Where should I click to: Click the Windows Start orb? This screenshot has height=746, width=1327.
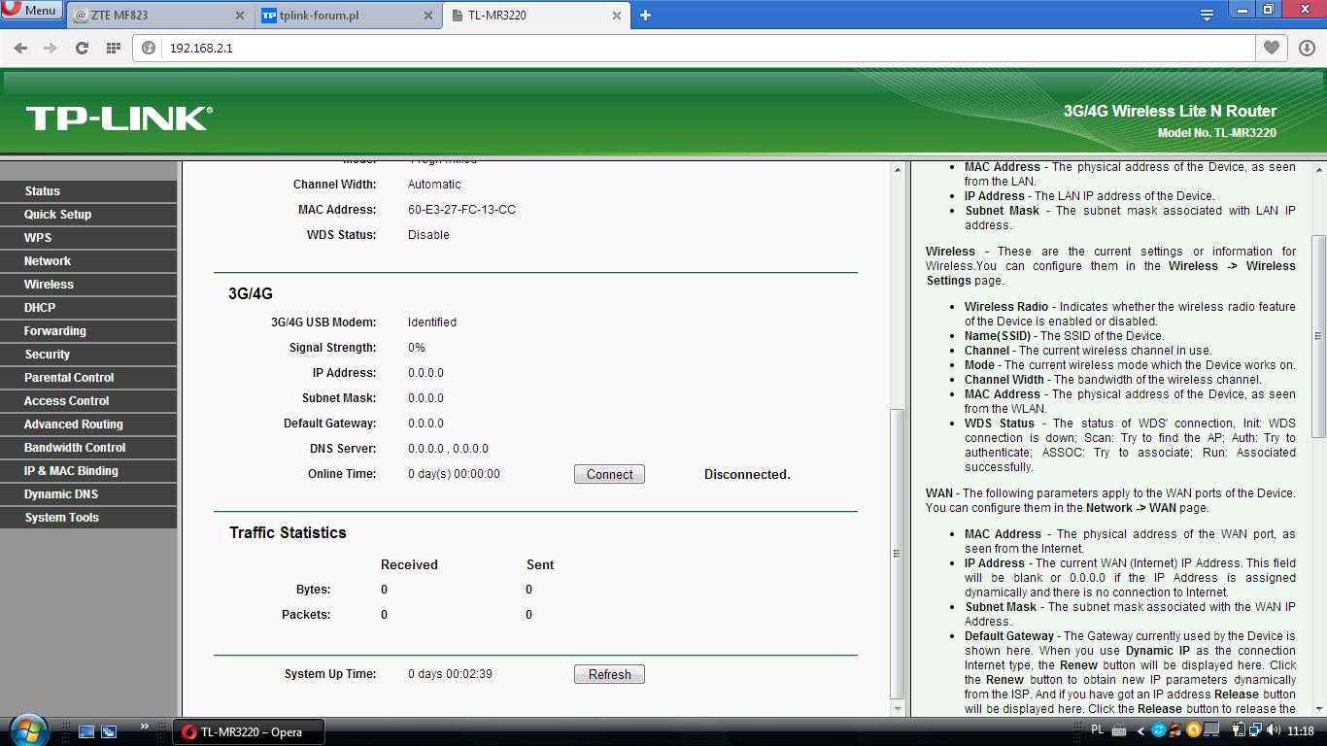click(x=27, y=730)
